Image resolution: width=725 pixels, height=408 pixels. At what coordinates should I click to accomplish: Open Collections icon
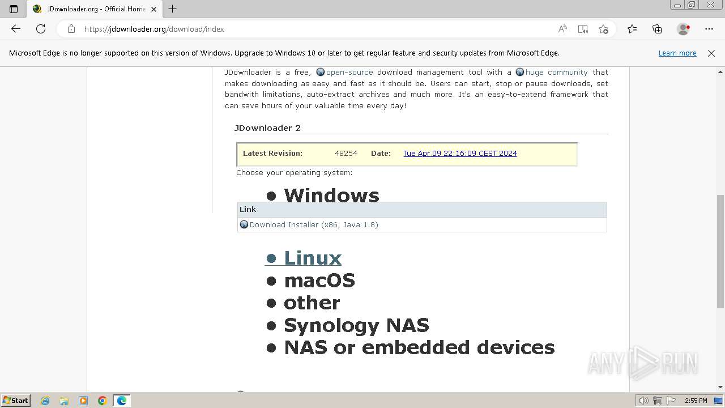click(657, 29)
